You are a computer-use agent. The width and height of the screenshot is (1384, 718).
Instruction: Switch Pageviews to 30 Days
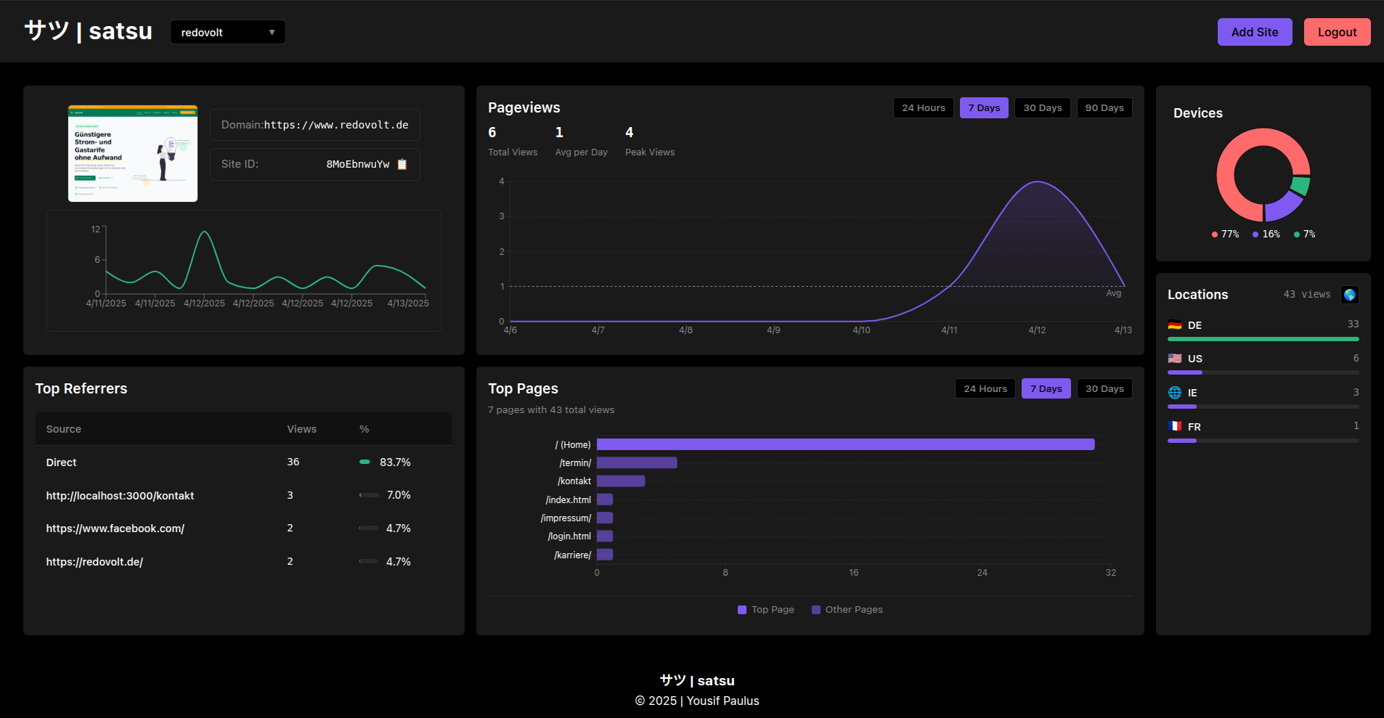pos(1043,107)
